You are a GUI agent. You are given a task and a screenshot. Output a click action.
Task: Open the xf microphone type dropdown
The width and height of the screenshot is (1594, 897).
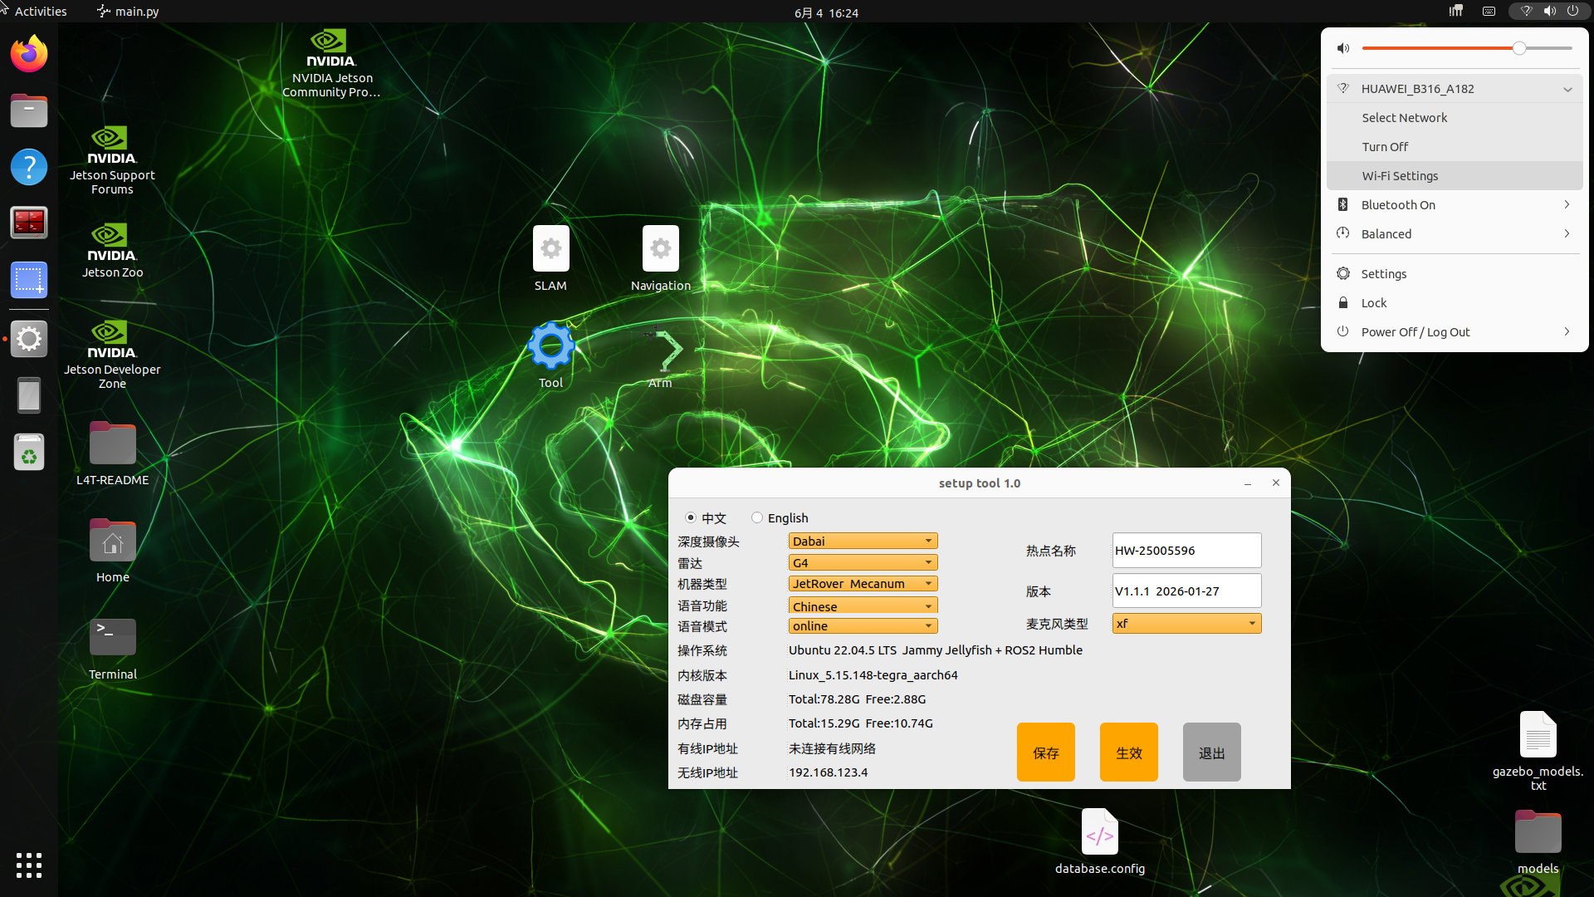tap(1186, 624)
